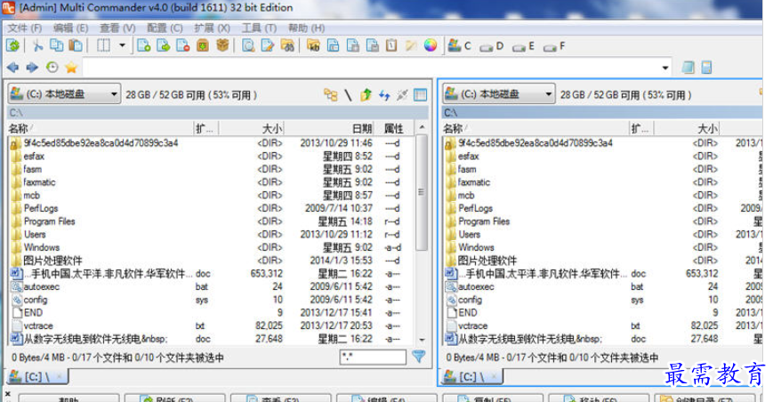Image resolution: width=773 pixels, height=402 pixels.
Task: Open the favorites star icon
Action: [x=71, y=67]
